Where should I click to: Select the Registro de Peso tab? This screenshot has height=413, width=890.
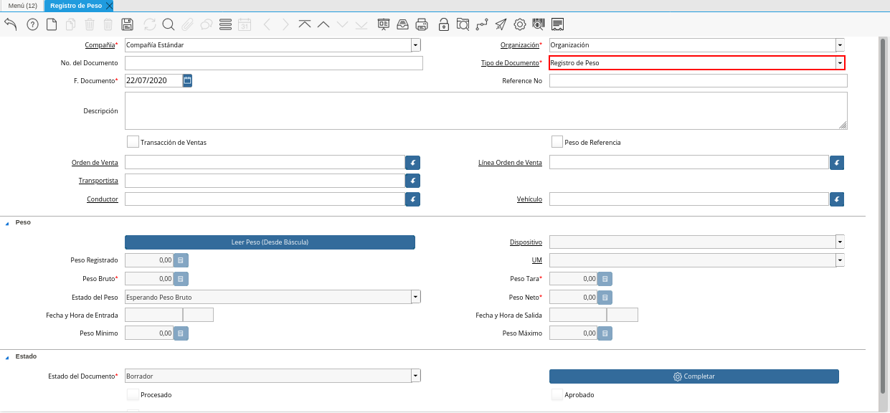76,6
